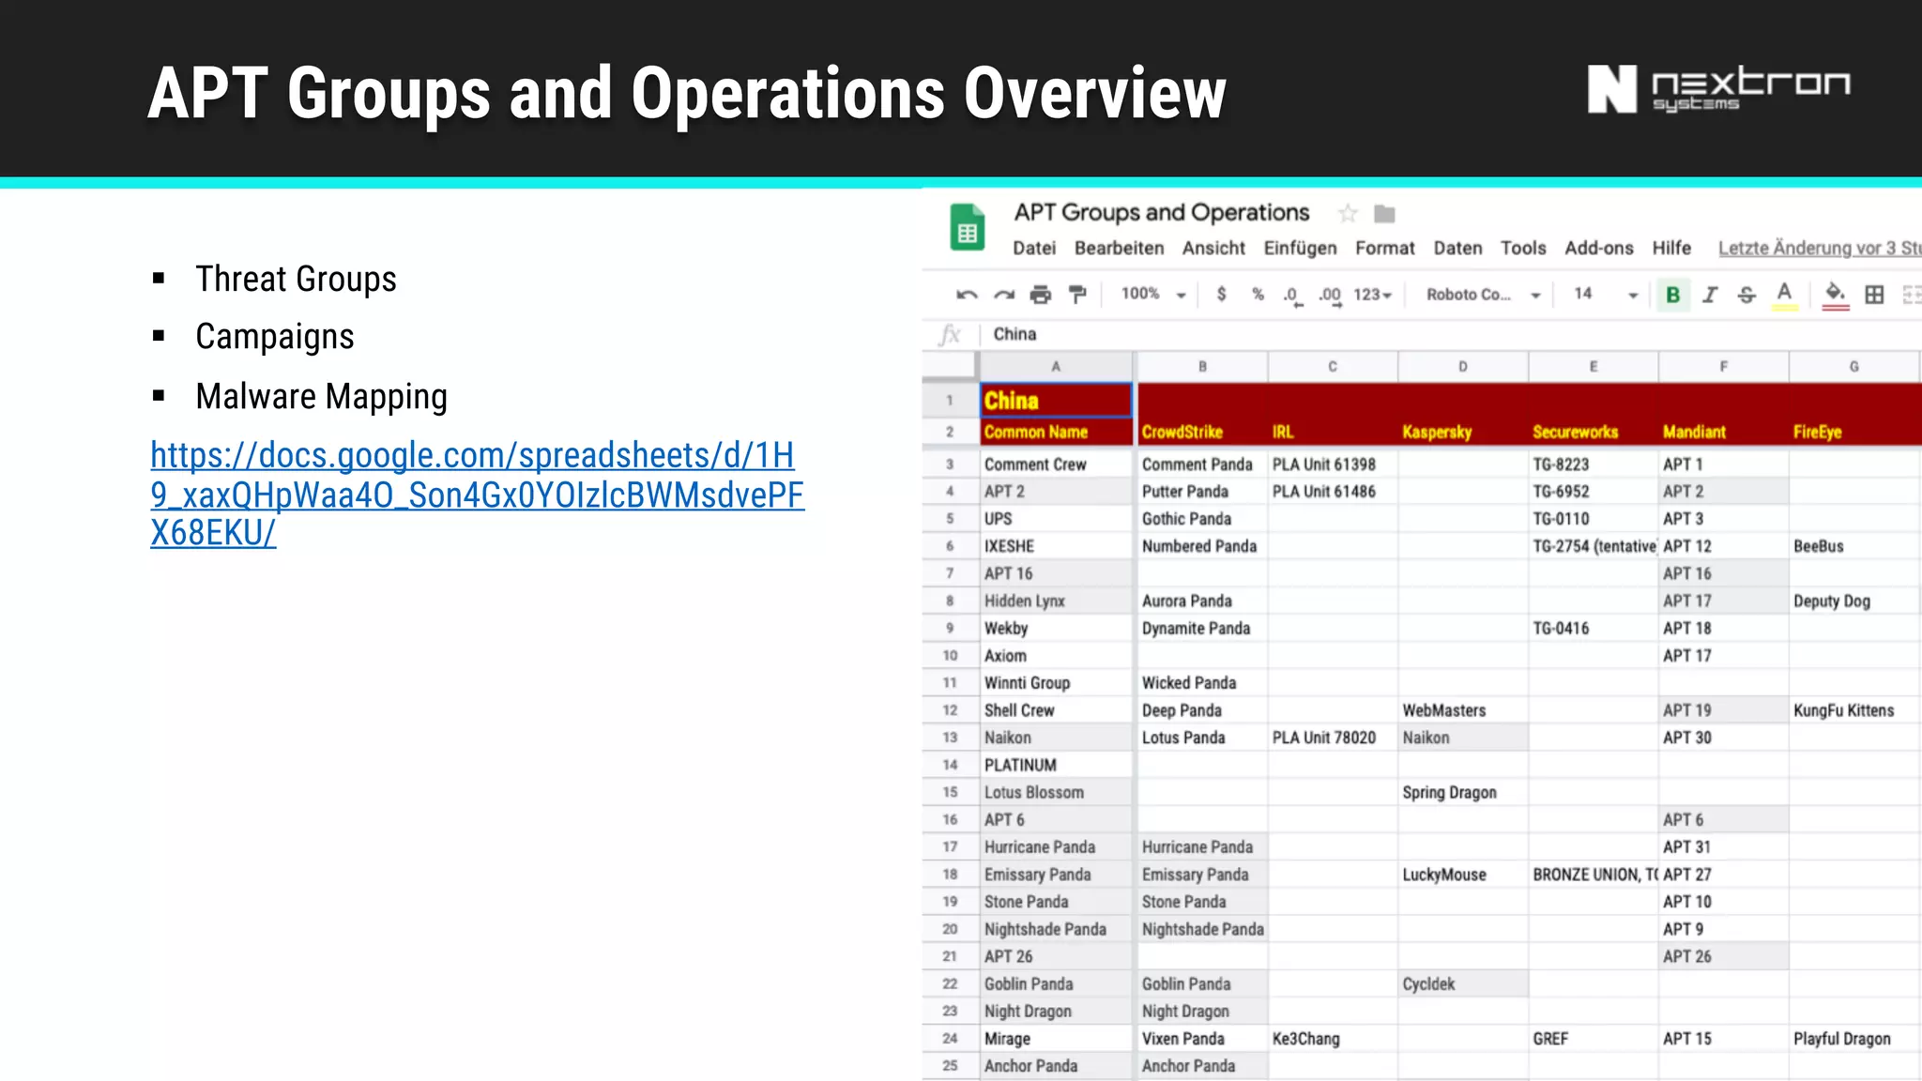Image resolution: width=1922 pixels, height=1081 pixels.
Task: Open the zoom 100% dropdown
Action: pyautogui.click(x=1153, y=295)
